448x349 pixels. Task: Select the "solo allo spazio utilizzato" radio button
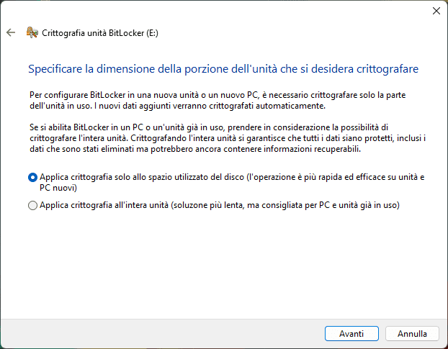(x=32, y=177)
